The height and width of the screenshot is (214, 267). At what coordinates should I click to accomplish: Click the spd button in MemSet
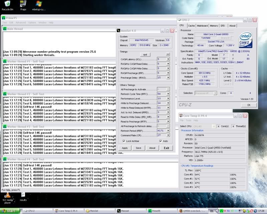click(x=145, y=55)
